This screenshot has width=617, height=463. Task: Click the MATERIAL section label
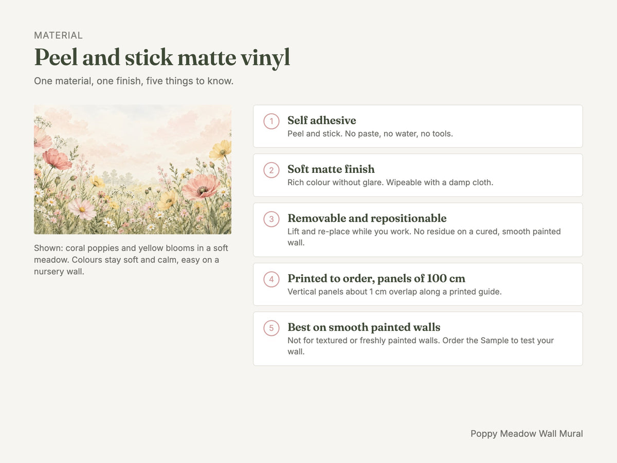[x=58, y=35]
